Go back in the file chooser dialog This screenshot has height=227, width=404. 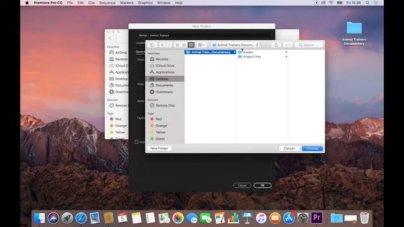[162, 45]
